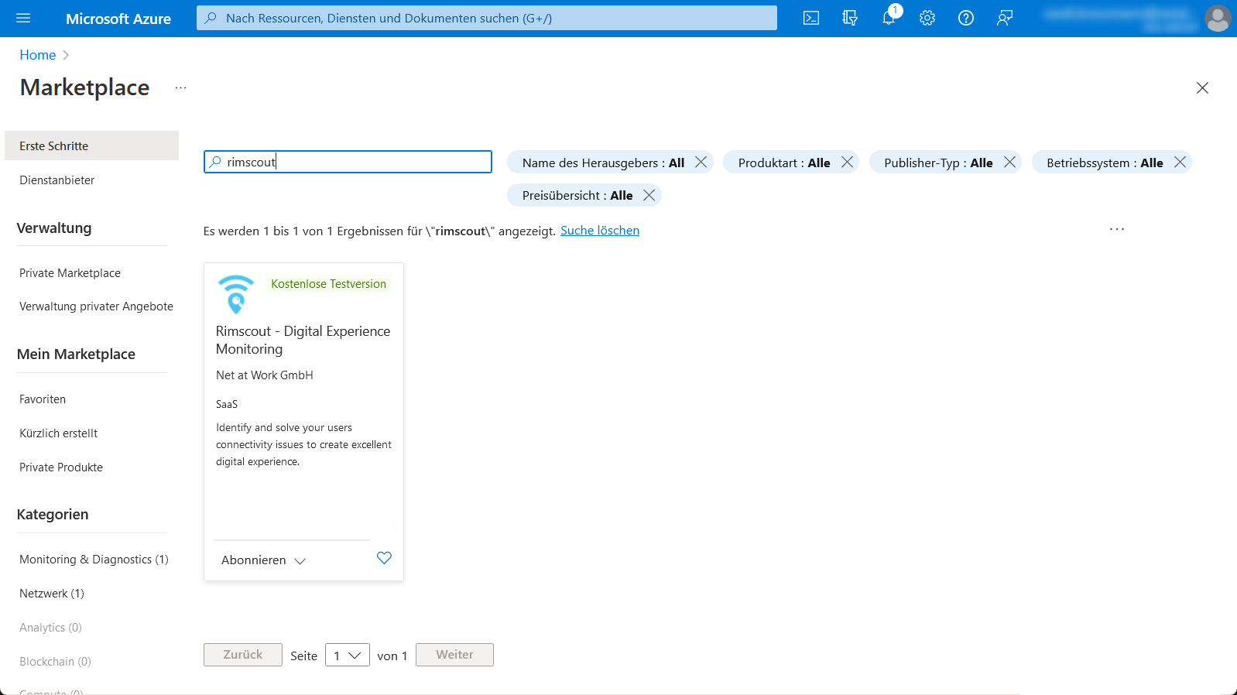The height and width of the screenshot is (695, 1237).
Task: Remove the Produktart filter
Action: tap(847, 162)
